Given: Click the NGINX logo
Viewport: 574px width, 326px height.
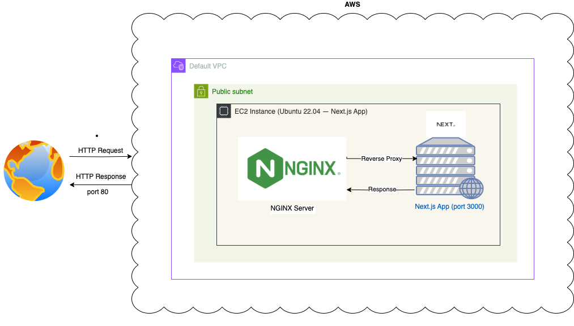Looking at the screenshot, I should (x=292, y=168).
